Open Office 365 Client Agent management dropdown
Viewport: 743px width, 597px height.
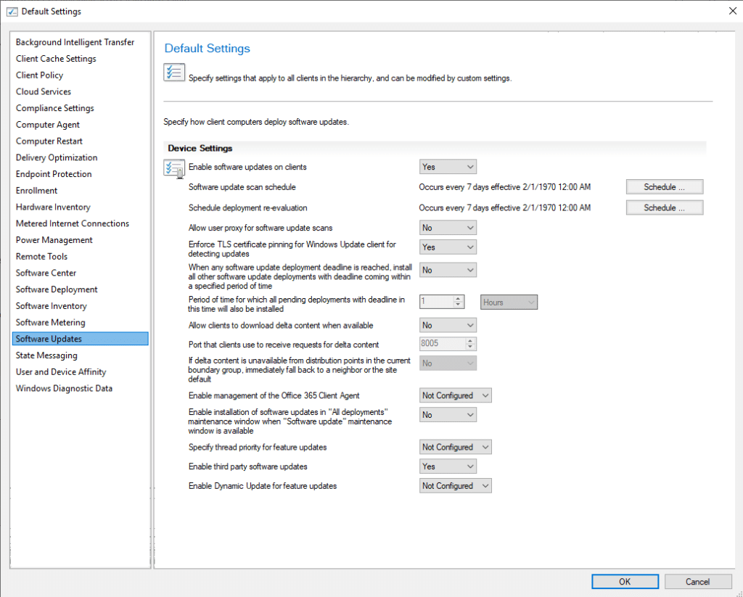point(455,395)
